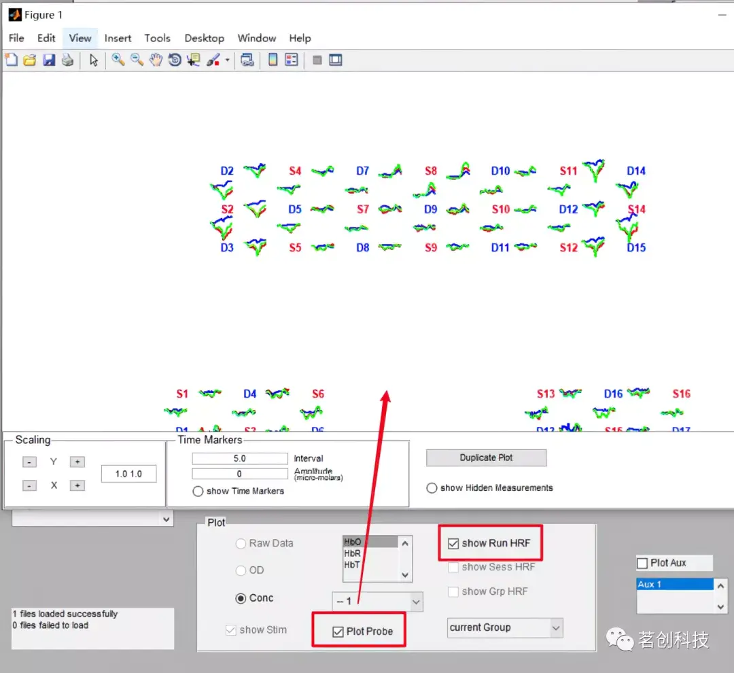Open the Brush tool dropdown arrow
This screenshot has width=734, height=673.
pos(228,60)
